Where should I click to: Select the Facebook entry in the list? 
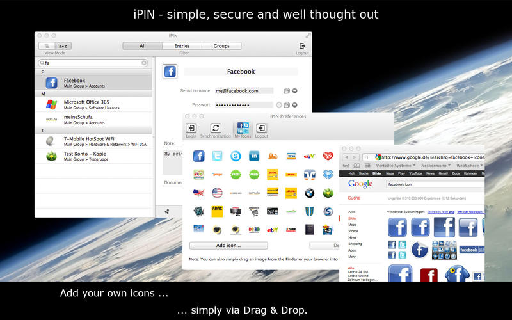pos(93,83)
